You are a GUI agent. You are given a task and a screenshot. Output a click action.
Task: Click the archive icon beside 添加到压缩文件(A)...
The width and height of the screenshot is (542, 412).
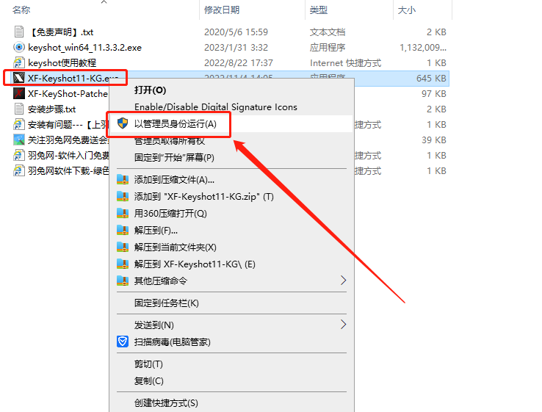pos(123,179)
